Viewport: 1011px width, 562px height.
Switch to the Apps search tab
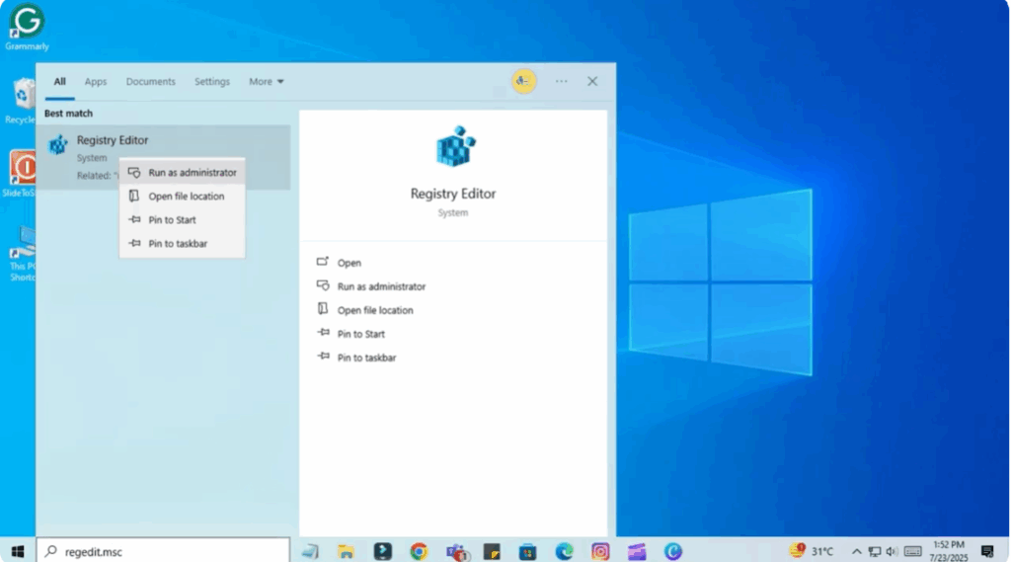pyautogui.click(x=96, y=82)
